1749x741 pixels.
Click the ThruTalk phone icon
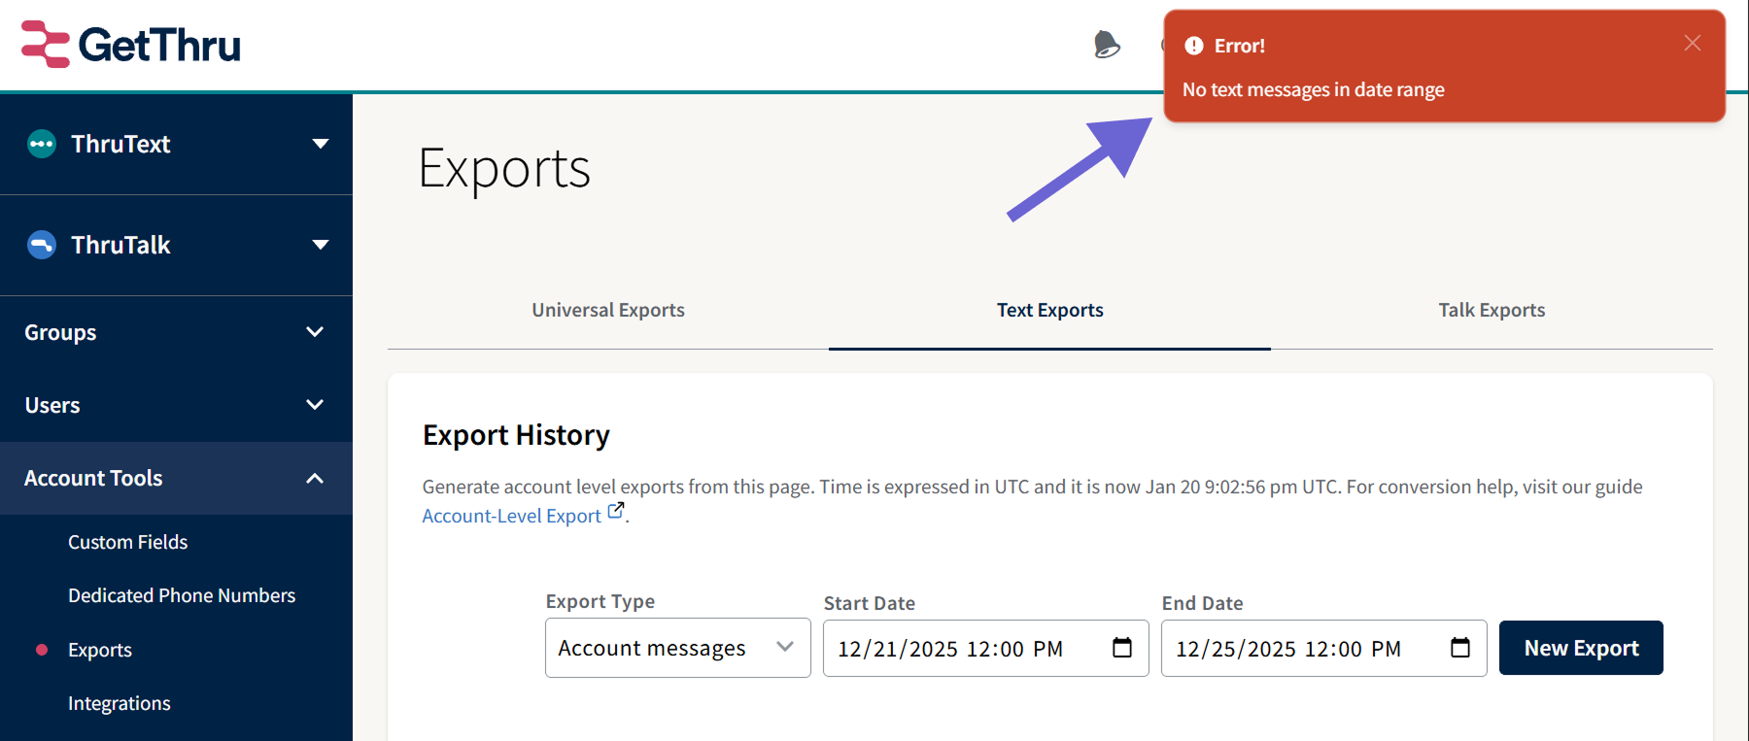point(42,245)
